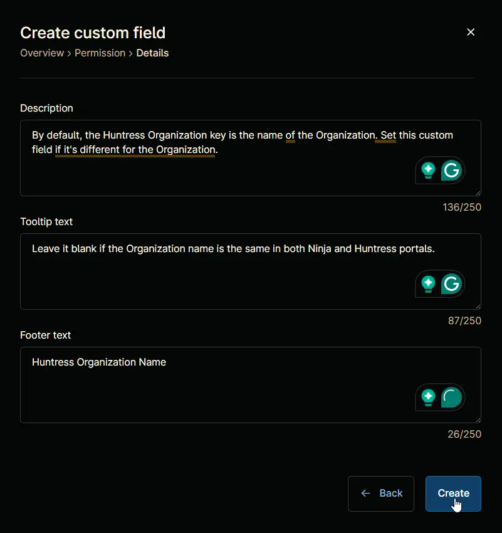This screenshot has width=502, height=533.
Task: Click the "Footer text" field label
Action: [46, 335]
